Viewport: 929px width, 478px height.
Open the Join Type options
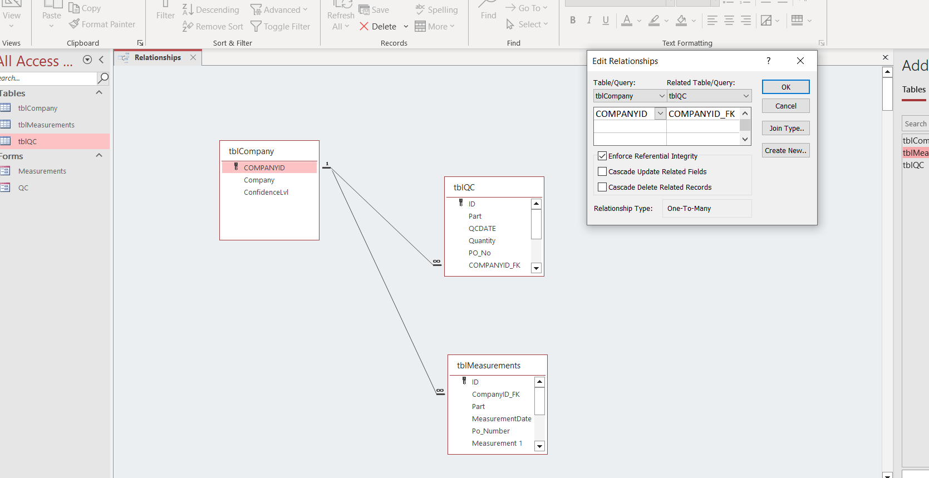tap(786, 128)
